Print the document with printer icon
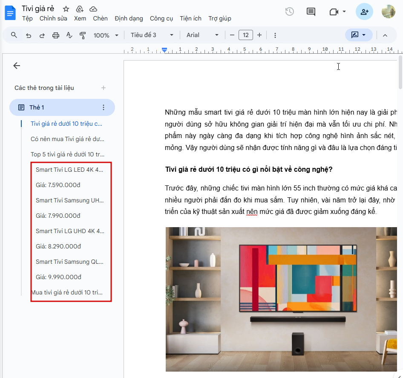The width and height of the screenshot is (403, 378). (x=55, y=35)
